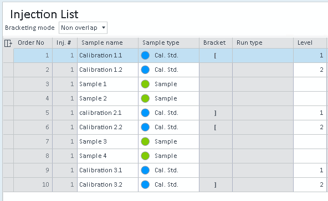Click the green Sample icon for Sample 4
The image size is (328, 201).
(145, 156)
